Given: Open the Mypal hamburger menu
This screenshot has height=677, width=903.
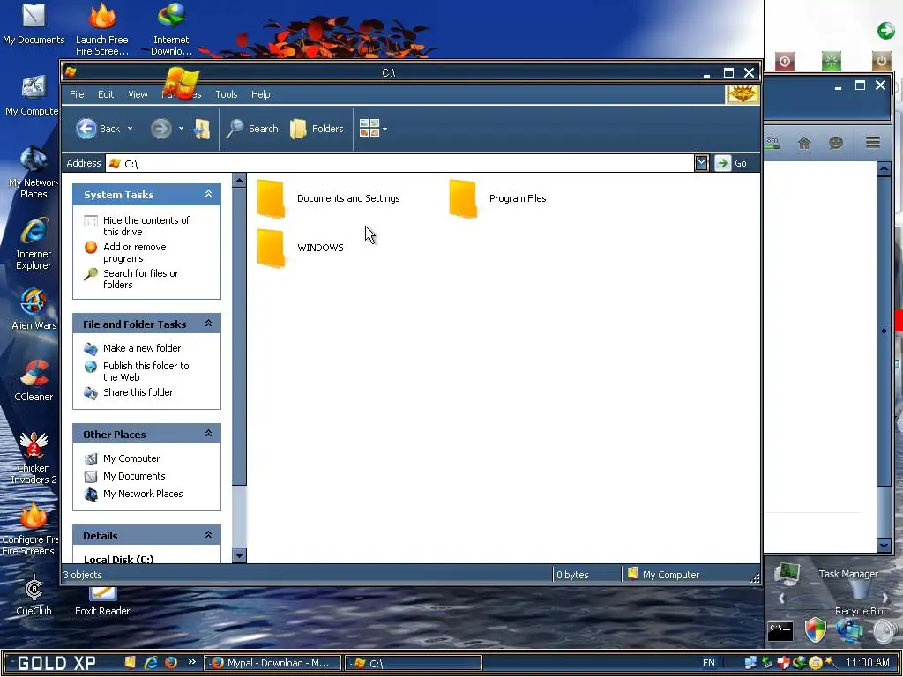Looking at the screenshot, I should [x=872, y=142].
